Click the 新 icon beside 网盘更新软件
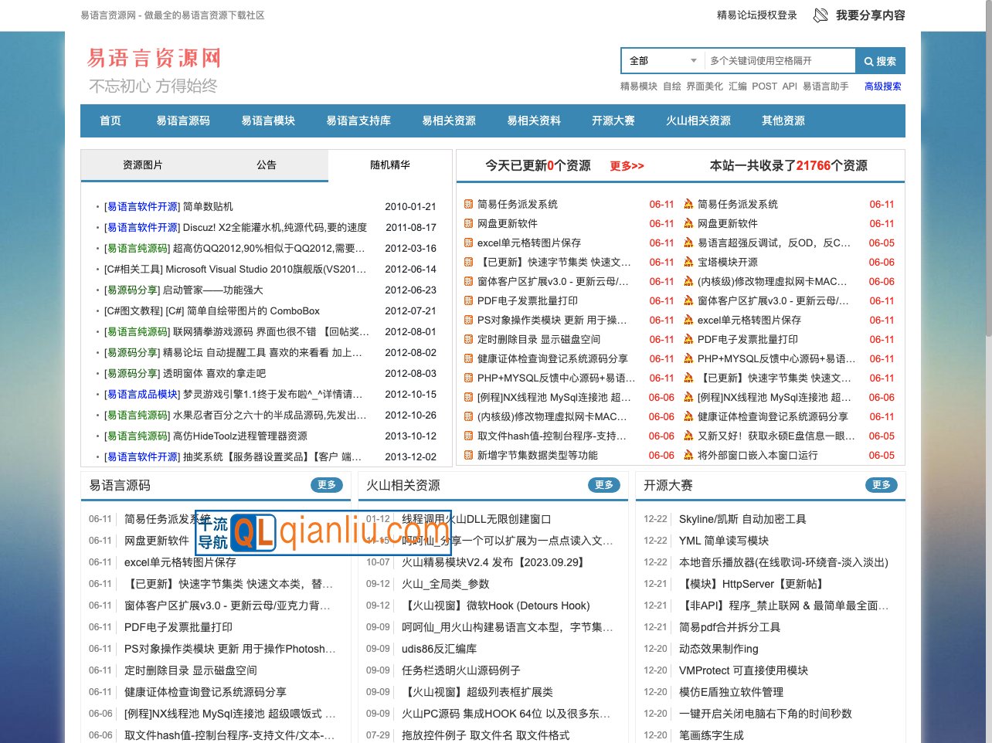 (x=469, y=223)
